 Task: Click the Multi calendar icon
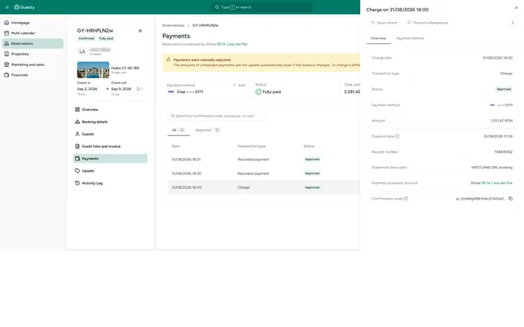pyautogui.click(x=7, y=33)
